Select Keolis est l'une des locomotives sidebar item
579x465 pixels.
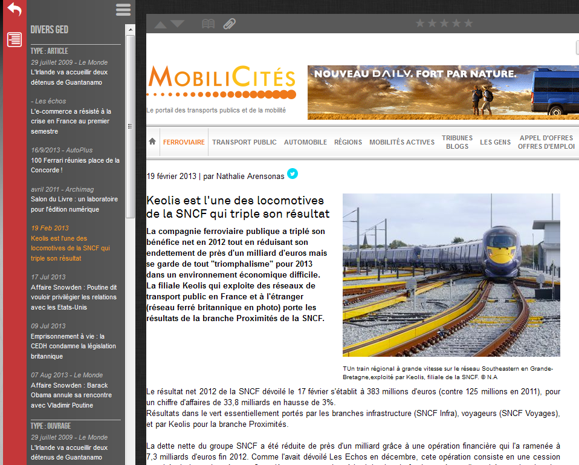tap(70, 248)
